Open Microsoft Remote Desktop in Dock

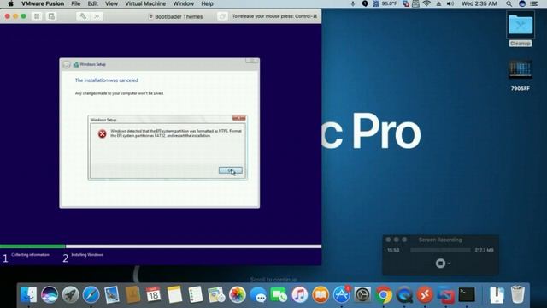pyautogui.click(x=425, y=294)
